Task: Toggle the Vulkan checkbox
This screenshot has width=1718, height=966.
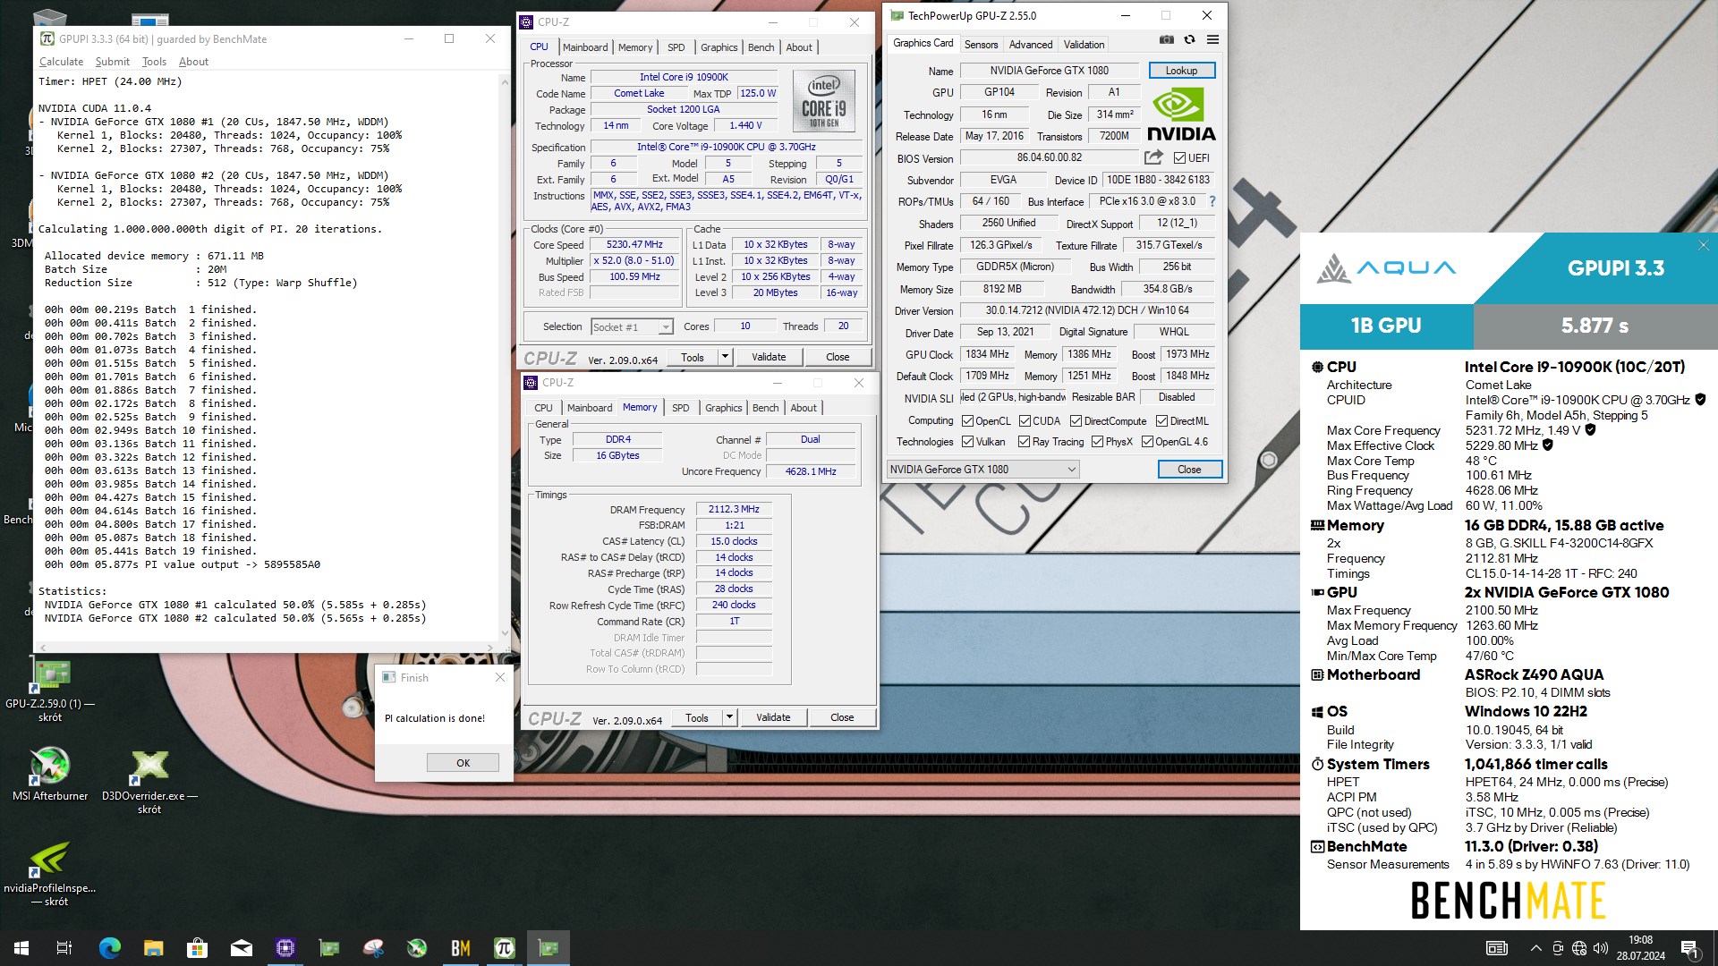Action: [967, 442]
